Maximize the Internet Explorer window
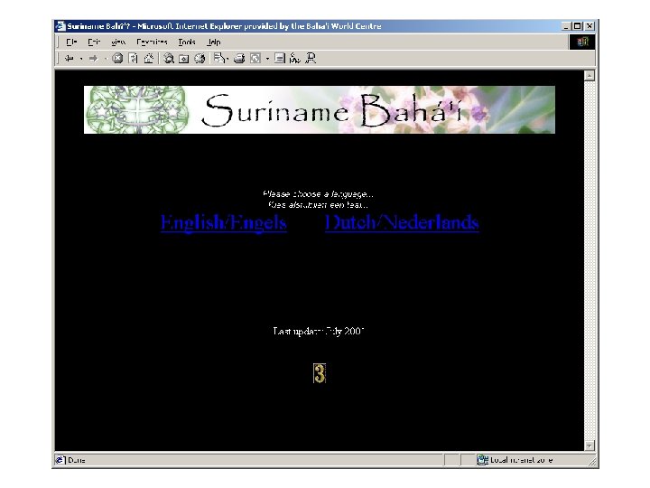The image size is (650, 488). tap(578, 26)
